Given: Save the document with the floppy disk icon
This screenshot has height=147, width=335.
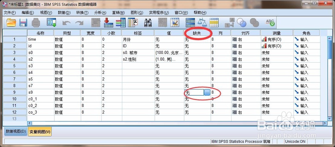Looking at the screenshot, I should [23, 23].
